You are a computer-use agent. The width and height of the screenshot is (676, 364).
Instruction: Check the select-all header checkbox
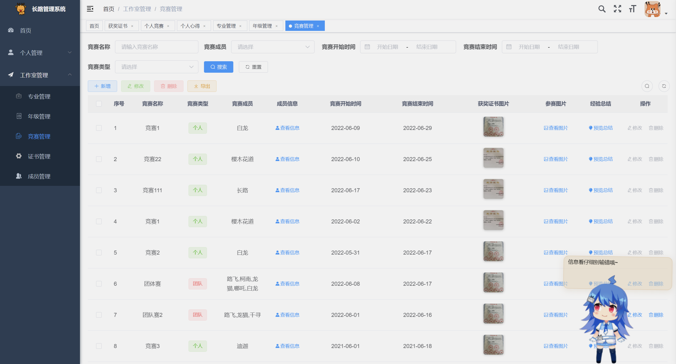pos(99,104)
